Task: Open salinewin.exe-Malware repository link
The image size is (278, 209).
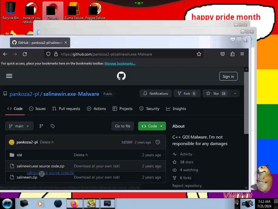Action: tap(71, 94)
